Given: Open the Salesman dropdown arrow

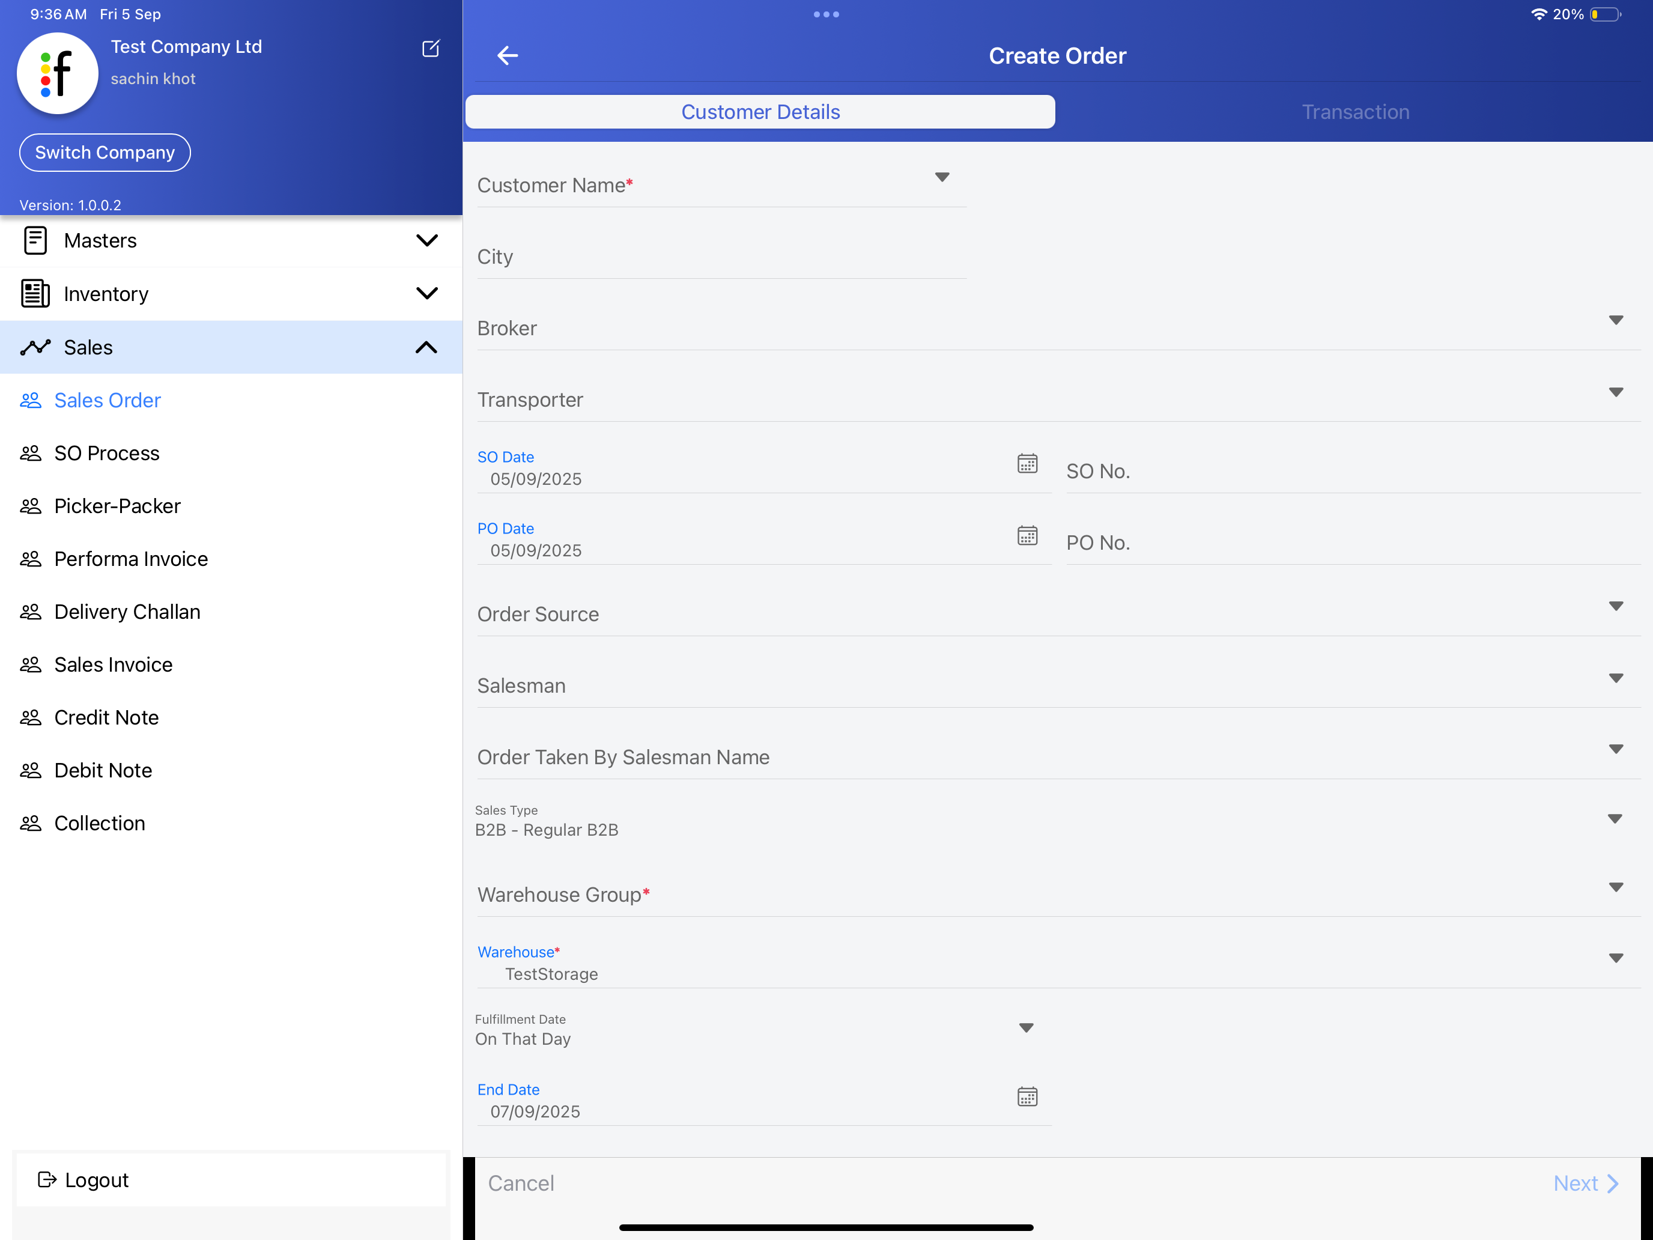Looking at the screenshot, I should coord(1616,678).
